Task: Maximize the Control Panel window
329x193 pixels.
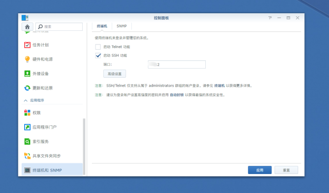Action: 288,18
